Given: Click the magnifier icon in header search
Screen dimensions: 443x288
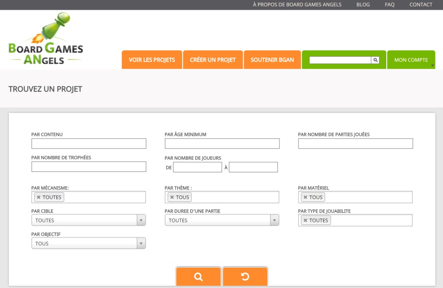Looking at the screenshot, I should (375, 60).
